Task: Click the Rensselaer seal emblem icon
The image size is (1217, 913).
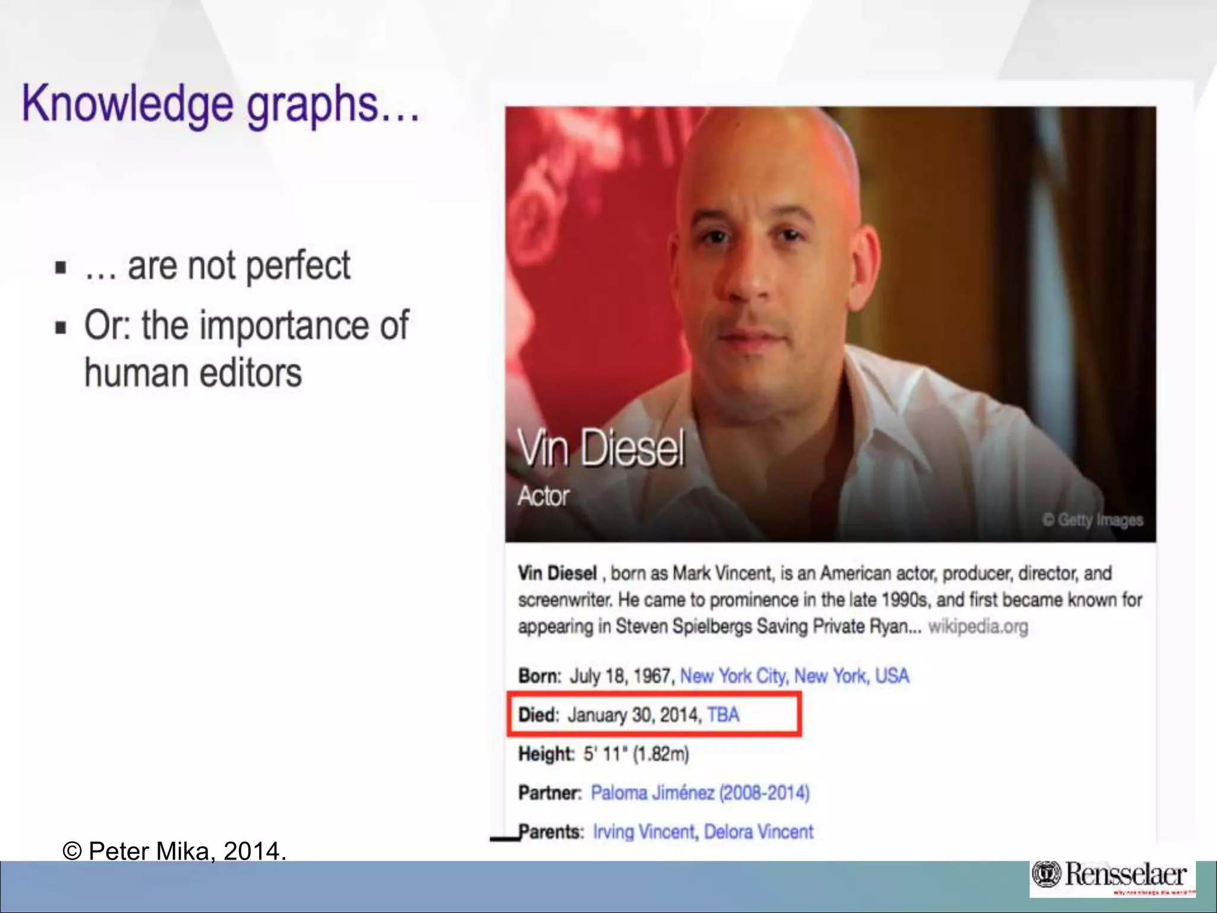Action: click(x=1046, y=874)
